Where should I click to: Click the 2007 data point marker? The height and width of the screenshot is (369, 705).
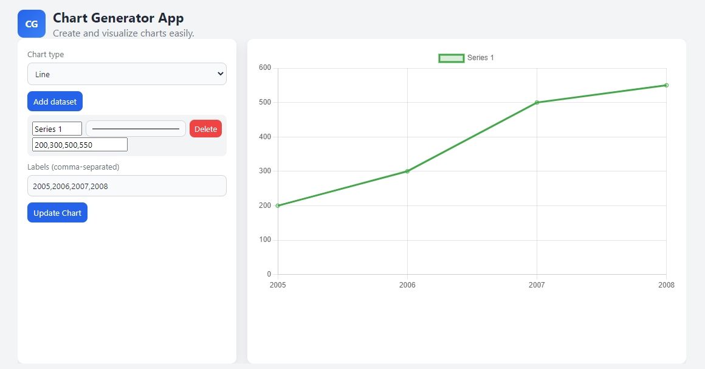537,103
